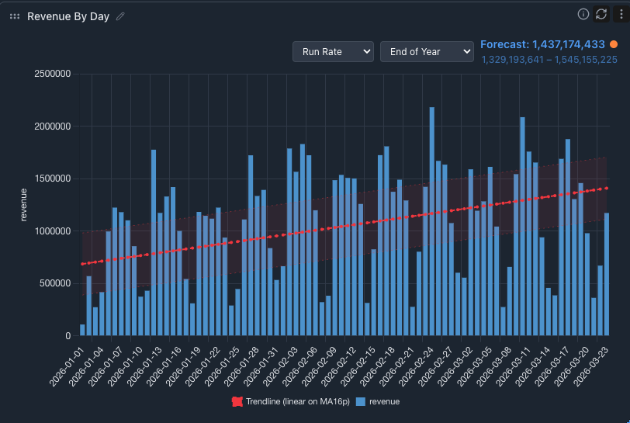Toggle the Trendline (linear on MA16p) legend label

pyautogui.click(x=296, y=401)
